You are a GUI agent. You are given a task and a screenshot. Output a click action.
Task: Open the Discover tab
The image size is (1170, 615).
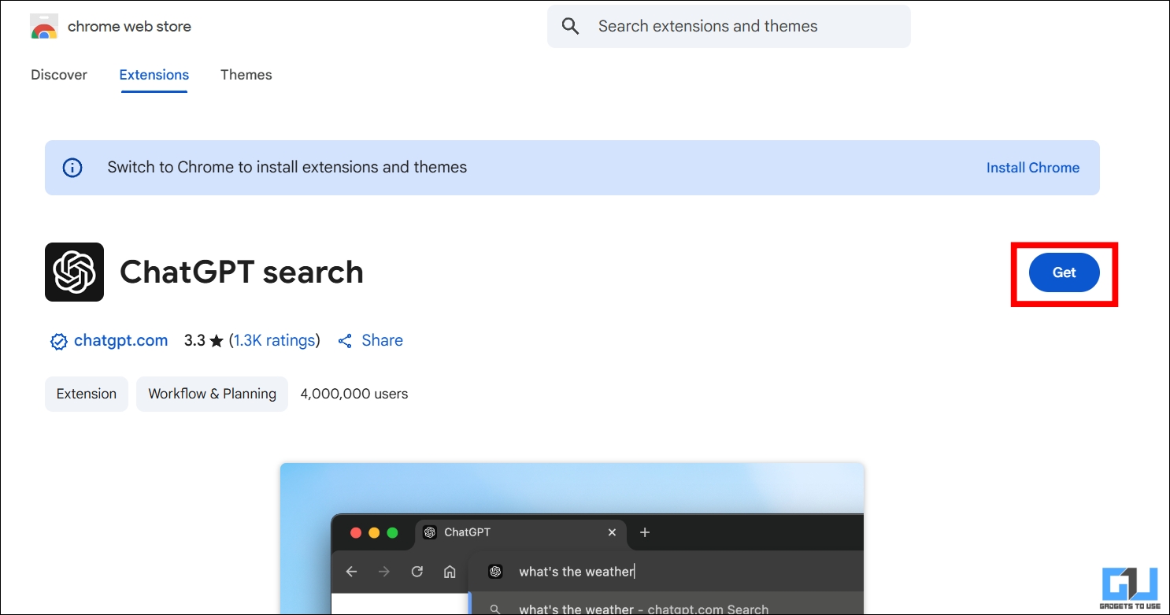tap(59, 75)
